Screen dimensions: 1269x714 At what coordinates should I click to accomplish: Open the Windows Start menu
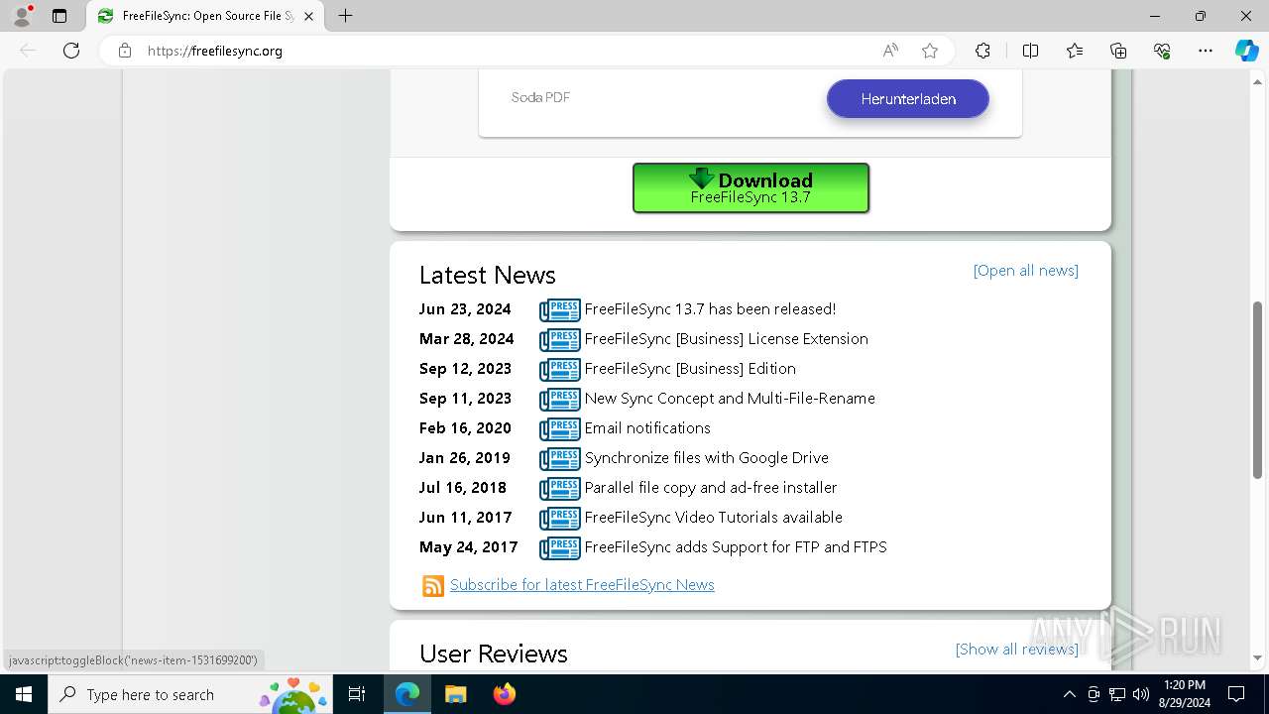[x=24, y=694]
